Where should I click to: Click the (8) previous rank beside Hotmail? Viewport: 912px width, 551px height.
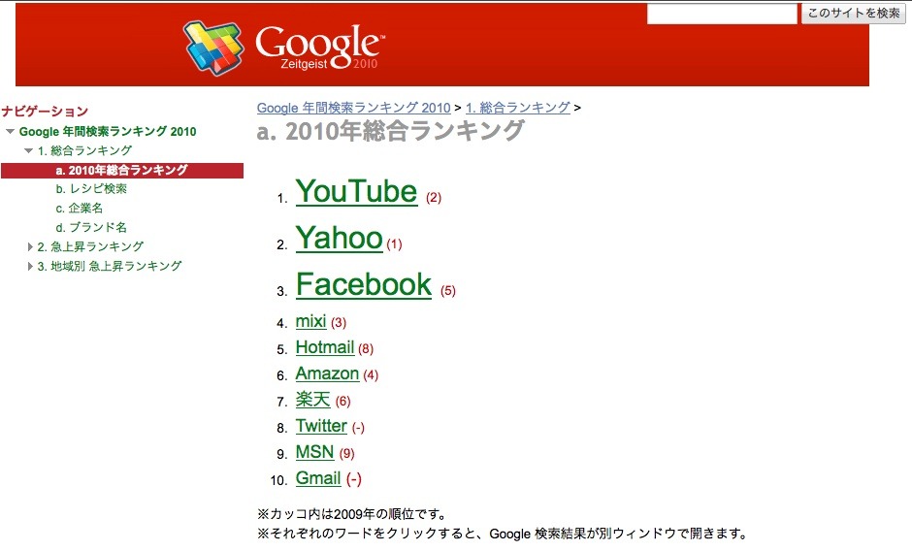366,349
